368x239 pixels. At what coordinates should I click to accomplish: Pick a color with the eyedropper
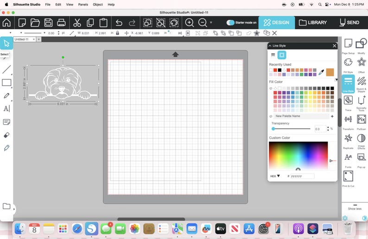click(x=321, y=72)
